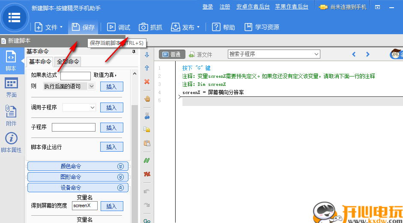Save the script with 保存
The width and height of the screenshot is (403, 223).
pyautogui.click(x=83, y=27)
